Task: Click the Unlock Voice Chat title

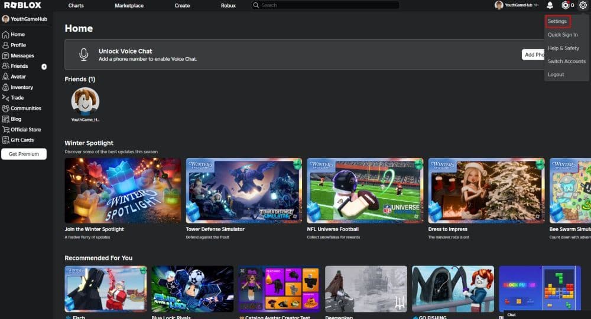Action: (125, 51)
